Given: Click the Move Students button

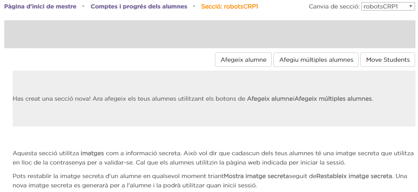Looking at the screenshot, I should (387, 60).
